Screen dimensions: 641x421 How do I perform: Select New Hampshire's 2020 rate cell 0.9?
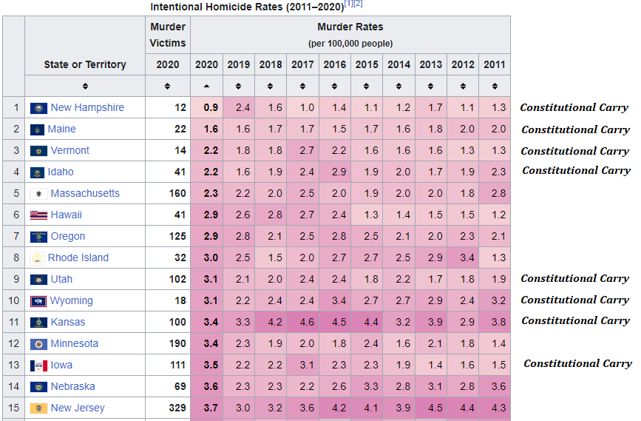(x=206, y=107)
